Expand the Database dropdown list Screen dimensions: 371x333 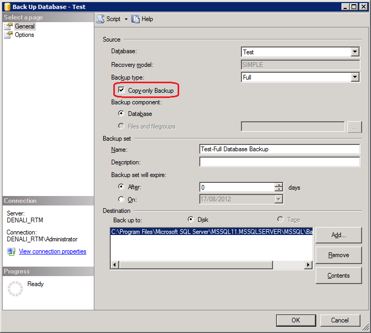point(355,52)
